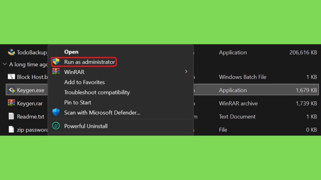Image resolution: width=321 pixels, height=180 pixels.
Task: Select the Keygen.exe file name
Action: coord(30,90)
